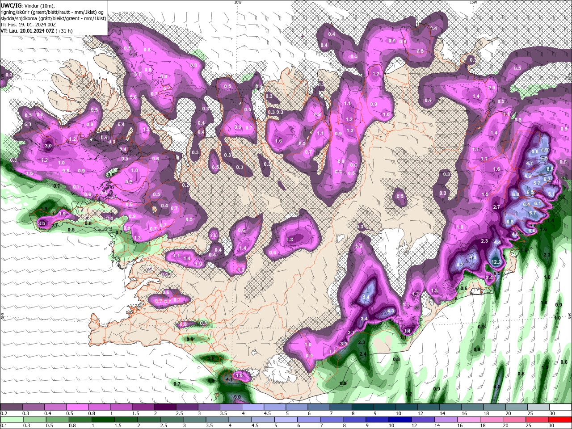Click the 6.3 value on the map

[547, 179]
